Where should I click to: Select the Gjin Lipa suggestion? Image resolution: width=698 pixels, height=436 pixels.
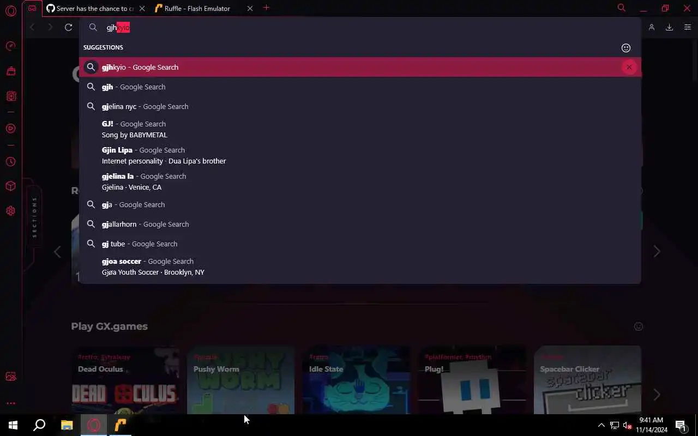pos(360,155)
